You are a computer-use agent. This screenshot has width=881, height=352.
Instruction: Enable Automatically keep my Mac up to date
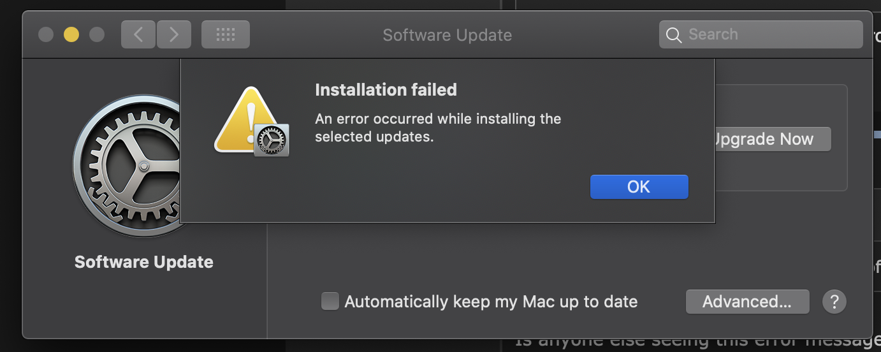click(x=330, y=301)
